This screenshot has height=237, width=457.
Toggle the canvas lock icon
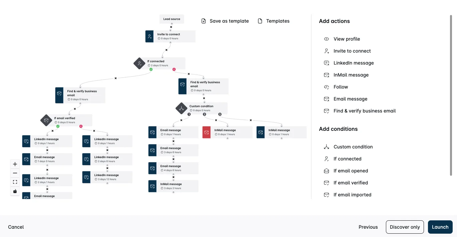(15, 191)
